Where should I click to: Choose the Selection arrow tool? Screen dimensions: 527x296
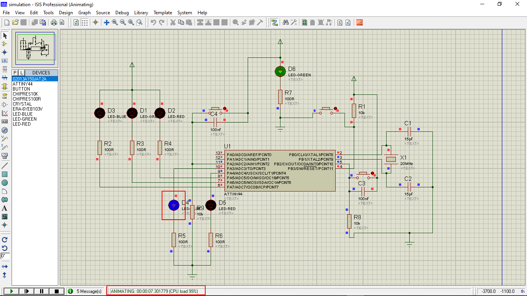(5, 35)
